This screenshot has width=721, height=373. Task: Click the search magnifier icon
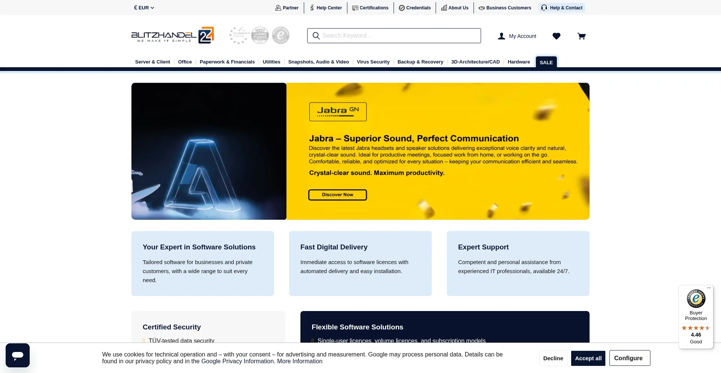coord(316,36)
